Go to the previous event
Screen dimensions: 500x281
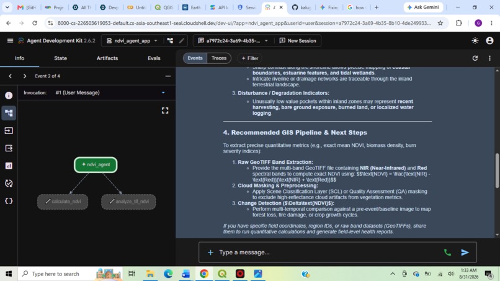(10, 76)
